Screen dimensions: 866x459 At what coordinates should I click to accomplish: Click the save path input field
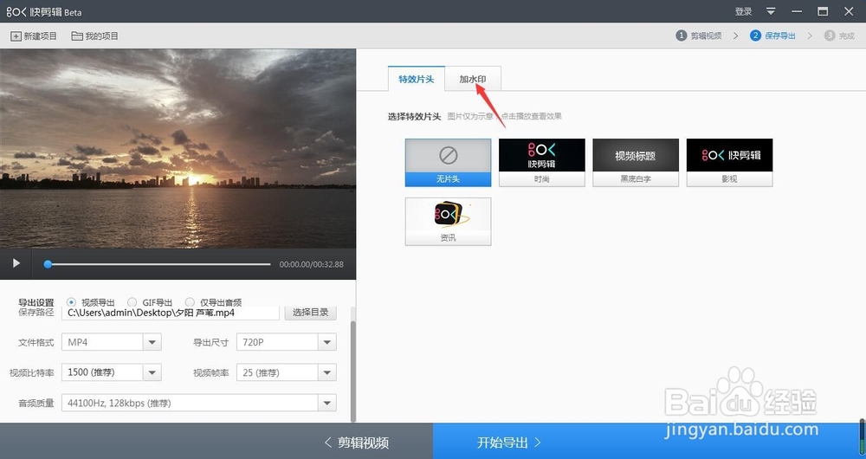170,313
